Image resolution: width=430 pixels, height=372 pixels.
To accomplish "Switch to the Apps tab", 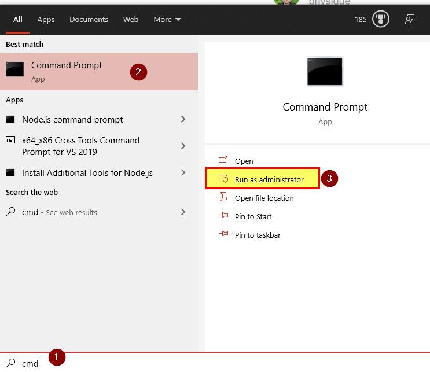I will (46, 19).
